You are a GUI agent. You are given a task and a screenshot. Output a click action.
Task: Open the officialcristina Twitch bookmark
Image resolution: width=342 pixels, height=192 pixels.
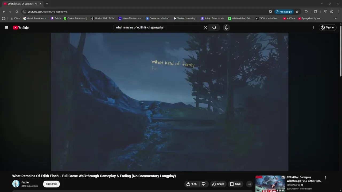pos(240,18)
